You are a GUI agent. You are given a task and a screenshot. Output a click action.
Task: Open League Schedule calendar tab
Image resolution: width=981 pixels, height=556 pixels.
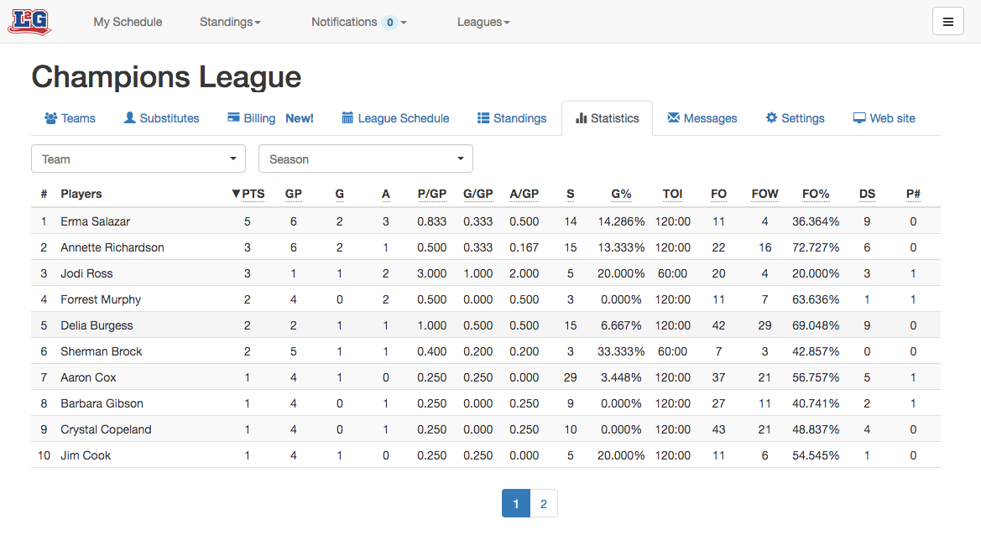395,118
